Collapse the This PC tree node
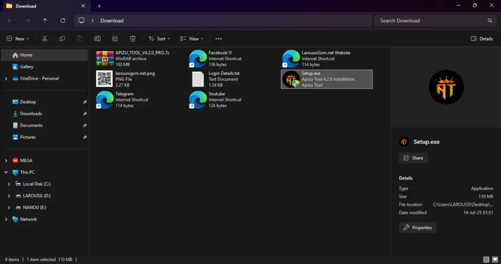Image resolution: width=501 pixels, height=264 pixels. point(6,173)
